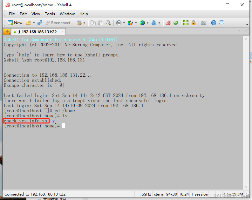
Task: Open the session Properties icon
Action: pyautogui.click(x=79, y=23)
